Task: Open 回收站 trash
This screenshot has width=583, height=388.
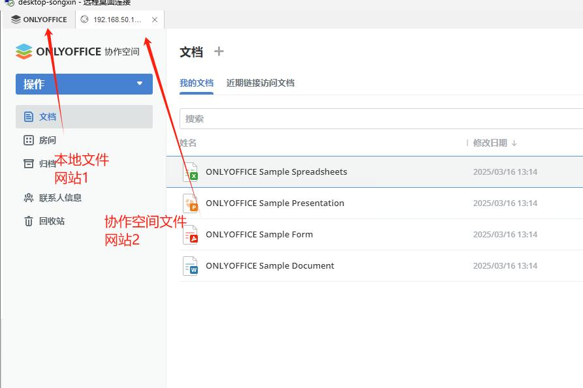Action: tap(52, 221)
